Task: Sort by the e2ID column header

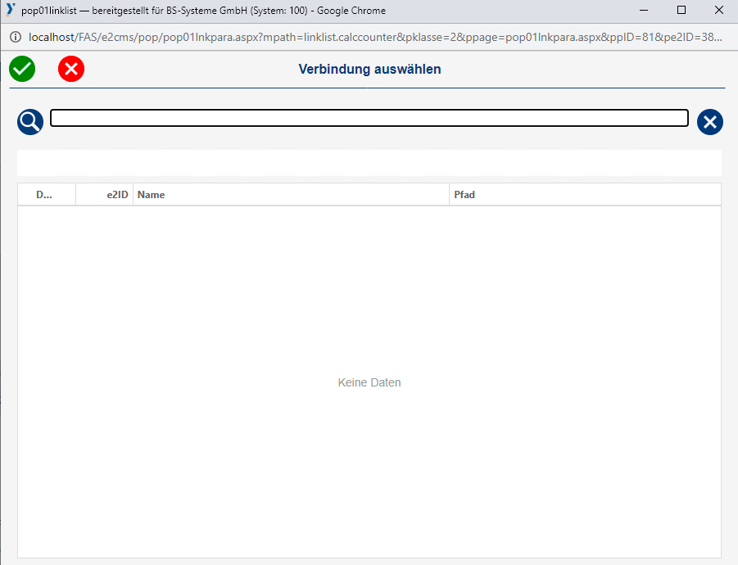Action: (x=117, y=195)
